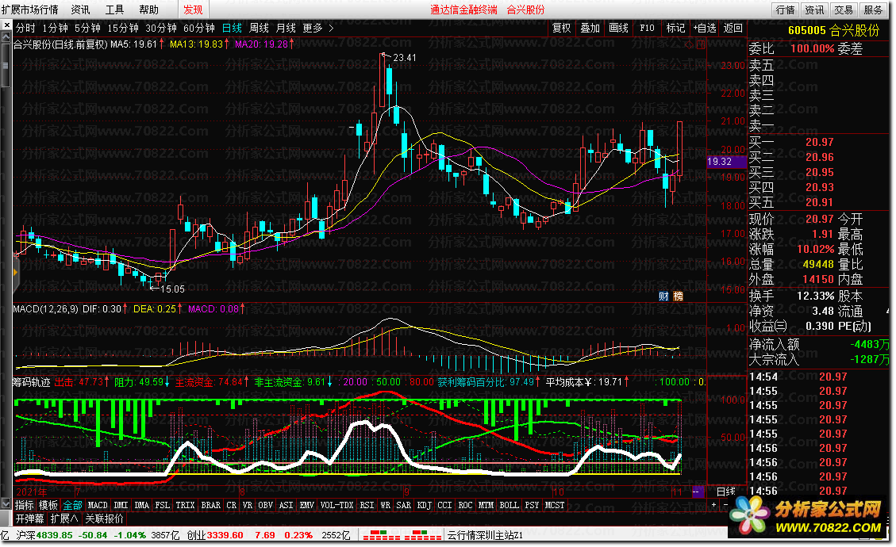Switch to 月线 monthly period
The width and height of the screenshot is (896, 547).
point(286,28)
